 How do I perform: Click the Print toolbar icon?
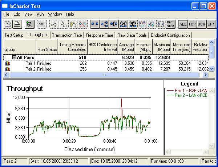(17, 24)
